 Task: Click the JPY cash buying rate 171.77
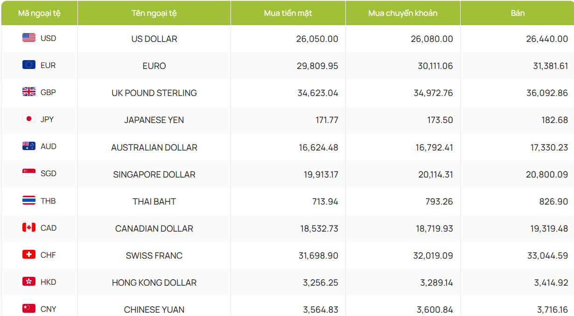pos(327,120)
